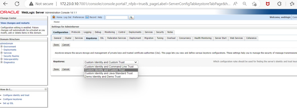Screen dimensions: 297x108
Task: Select Custom Identity and Java Standard Trust
Action: coord(111,73)
